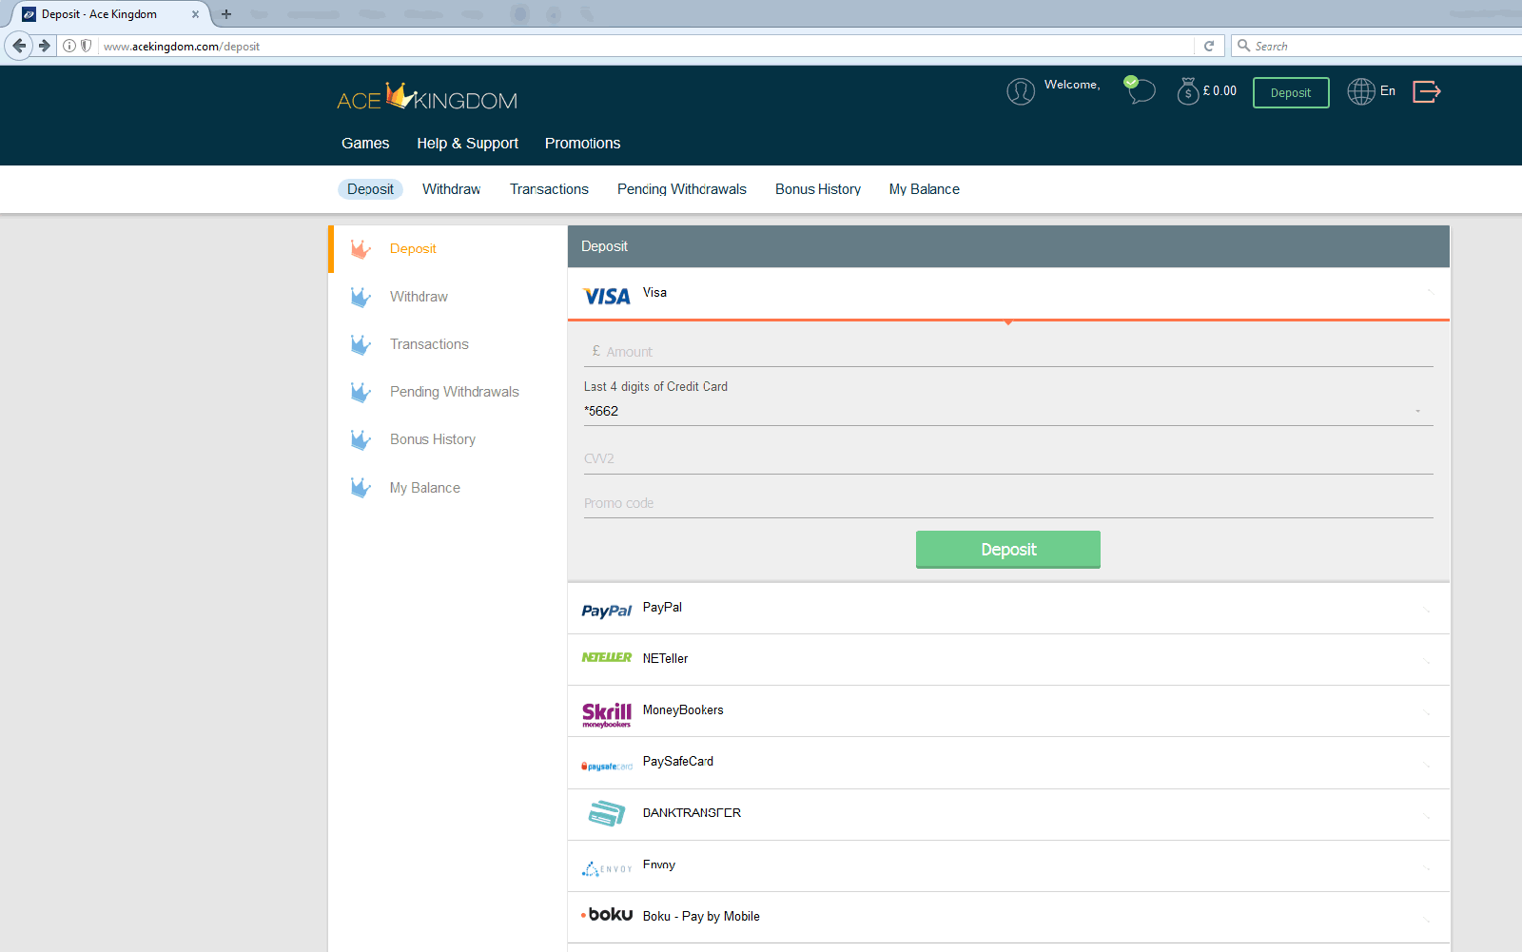Open a new browser tab with plus

pyautogui.click(x=226, y=14)
